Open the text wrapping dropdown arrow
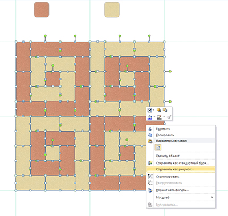Screen dimensions: 228x216 tap(153, 110)
